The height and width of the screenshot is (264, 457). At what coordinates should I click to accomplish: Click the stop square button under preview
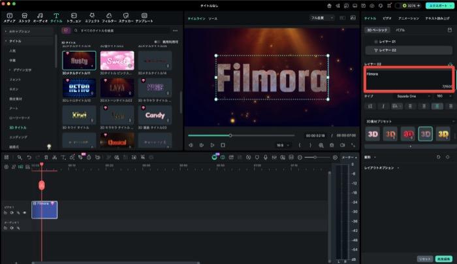[x=223, y=145]
